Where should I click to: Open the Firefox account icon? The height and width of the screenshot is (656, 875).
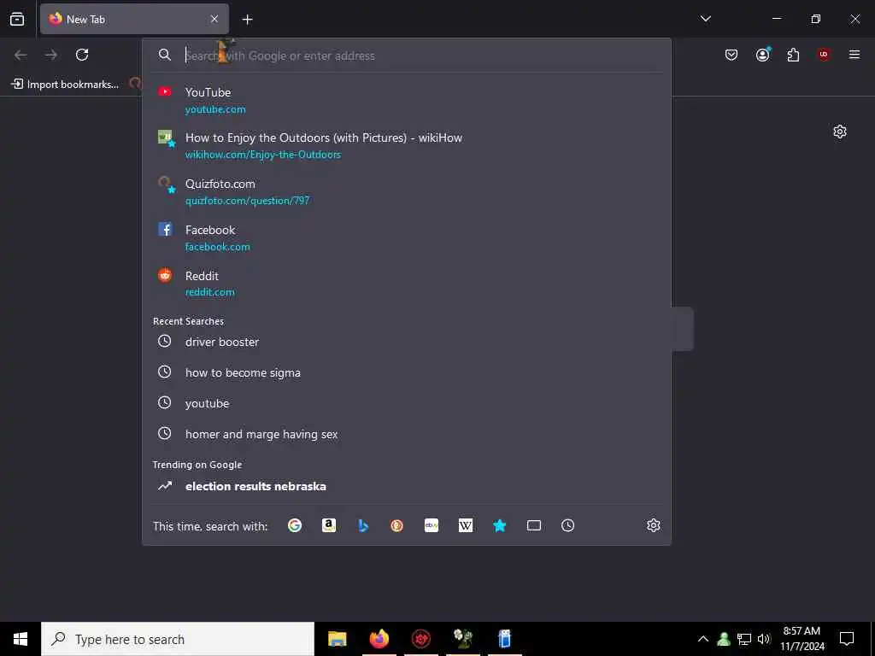pyautogui.click(x=763, y=55)
